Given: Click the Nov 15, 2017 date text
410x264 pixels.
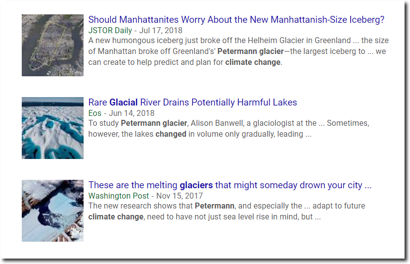Looking at the screenshot, I should [x=180, y=196].
